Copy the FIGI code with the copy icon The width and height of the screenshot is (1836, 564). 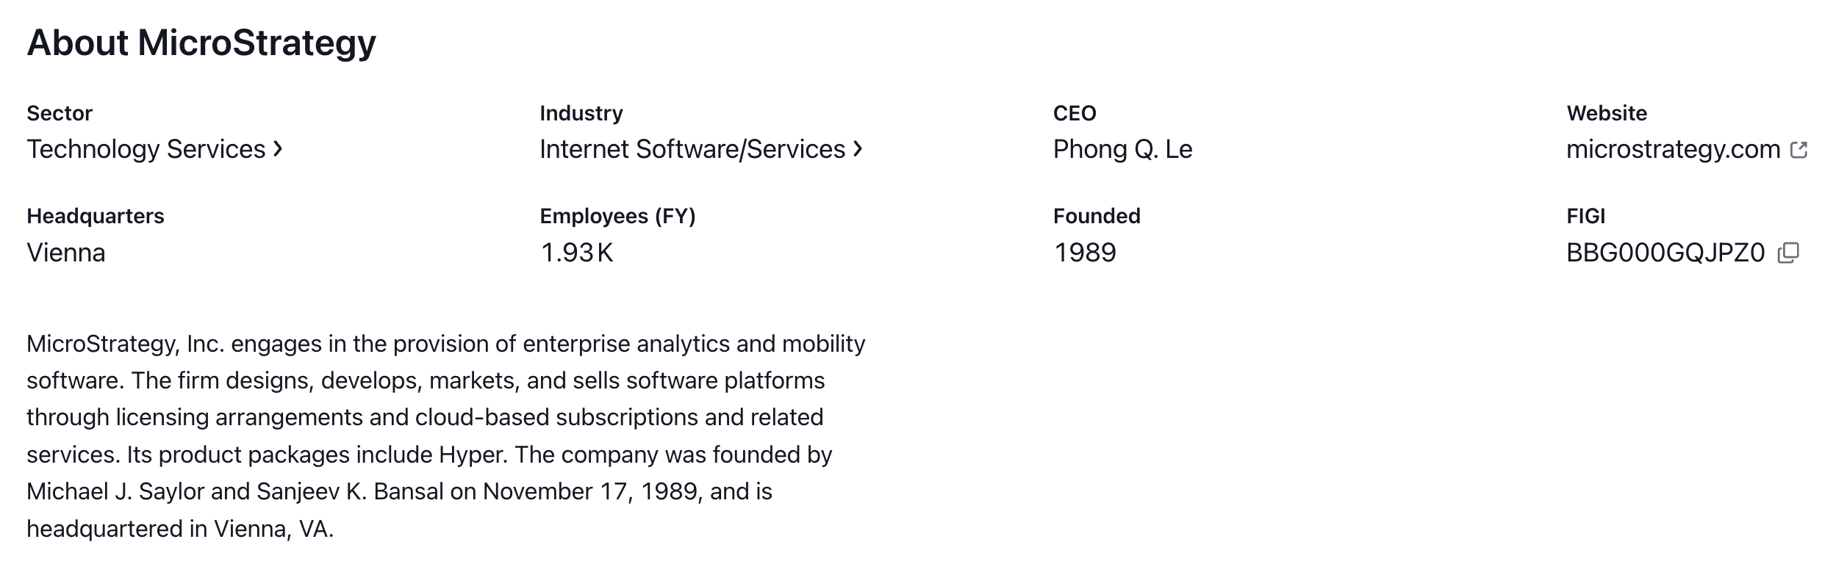point(1788,253)
